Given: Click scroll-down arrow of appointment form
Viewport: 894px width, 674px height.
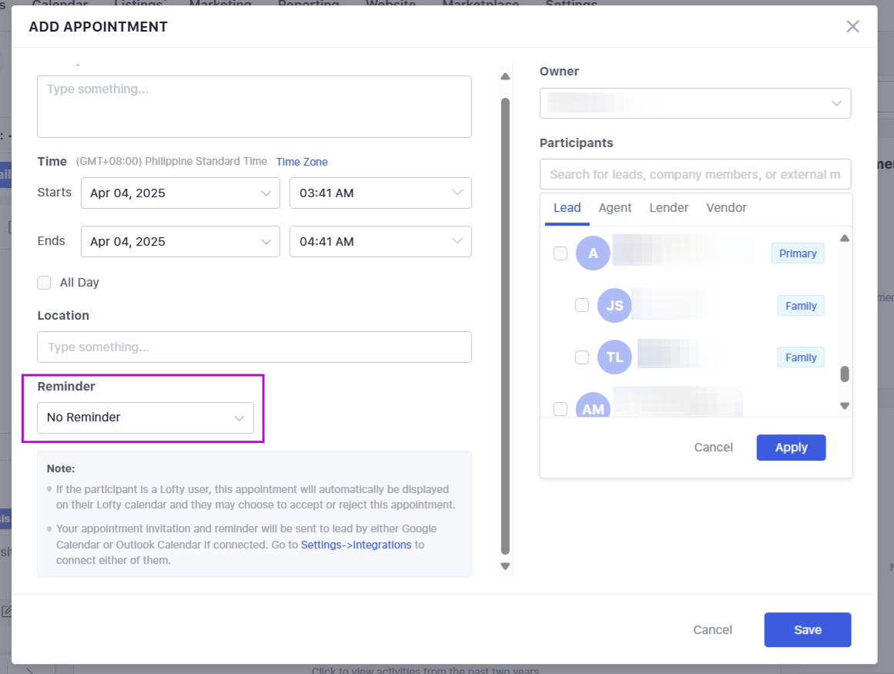Looking at the screenshot, I should coord(505,566).
